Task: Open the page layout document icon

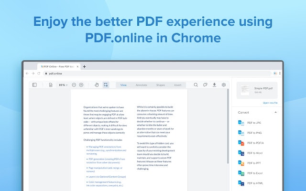Action: point(51,85)
